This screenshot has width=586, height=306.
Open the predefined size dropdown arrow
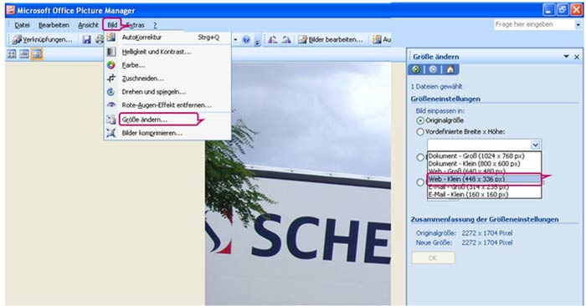pyautogui.click(x=535, y=145)
